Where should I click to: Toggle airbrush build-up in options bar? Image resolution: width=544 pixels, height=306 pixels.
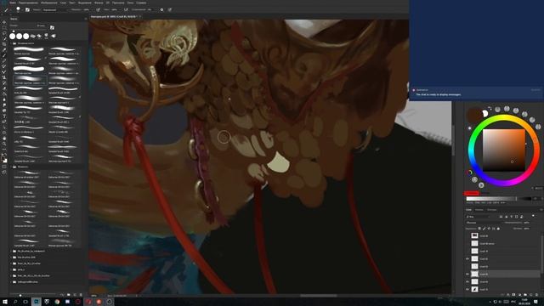126,9
